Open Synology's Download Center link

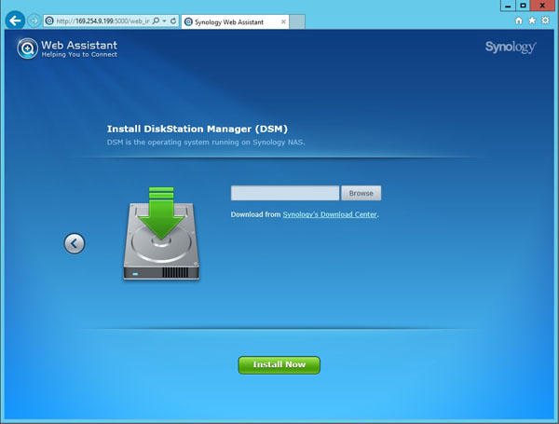(330, 214)
